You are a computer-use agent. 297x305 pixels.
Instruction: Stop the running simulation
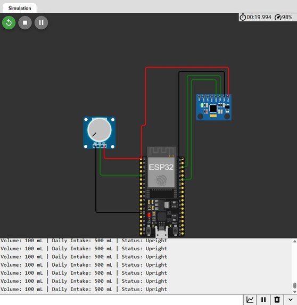point(25,23)
